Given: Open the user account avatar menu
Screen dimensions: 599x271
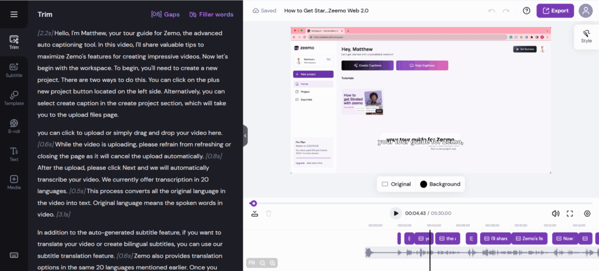Looking at the screenshot, I should click(x=585, y=11).
